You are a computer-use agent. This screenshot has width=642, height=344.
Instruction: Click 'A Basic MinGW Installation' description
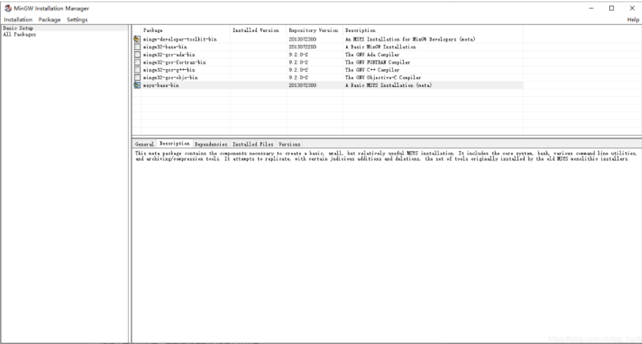tap(380, 47)
